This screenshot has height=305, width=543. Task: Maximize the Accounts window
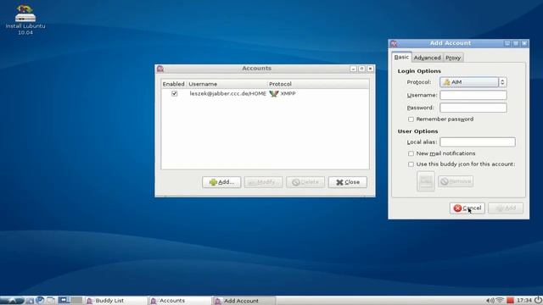pyautogui.click(x=362, y=69)
